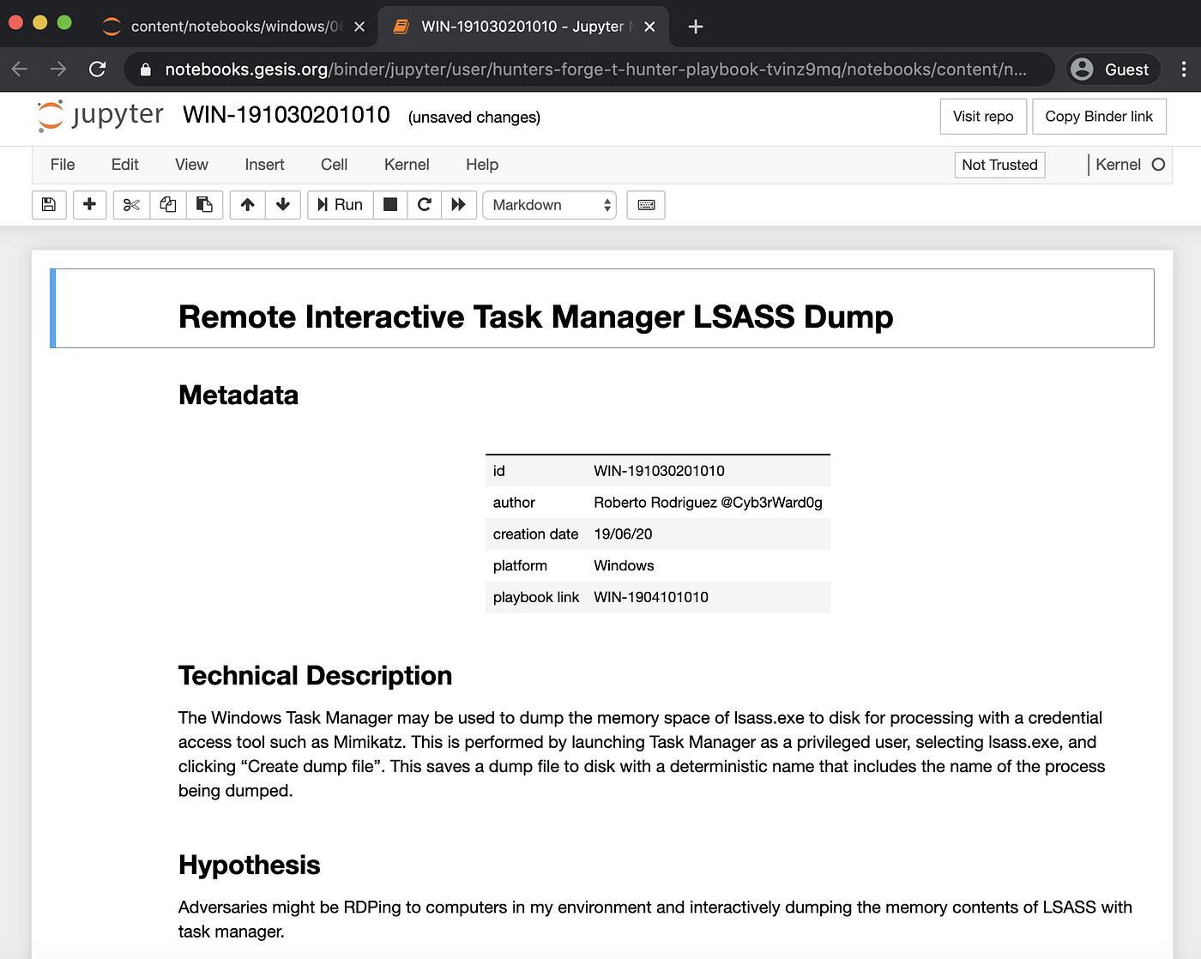This screenshot has width=1201, height=959.
Task: Toggle the Not Trusted notebook status
Action: 999,165
